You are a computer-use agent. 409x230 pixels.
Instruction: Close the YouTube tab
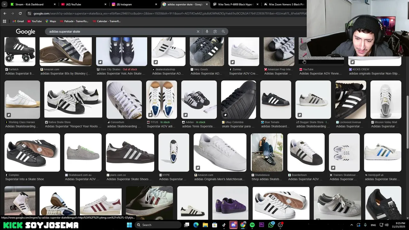105,4
